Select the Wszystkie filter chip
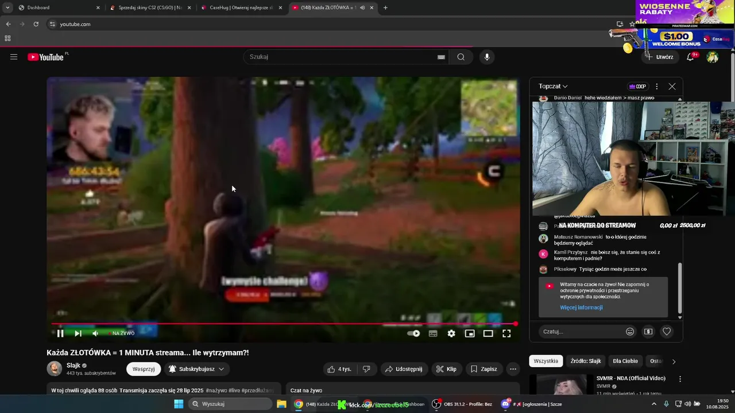Image resolution: width=735 pixels, height=413 pixels. [x=546, y=361]
